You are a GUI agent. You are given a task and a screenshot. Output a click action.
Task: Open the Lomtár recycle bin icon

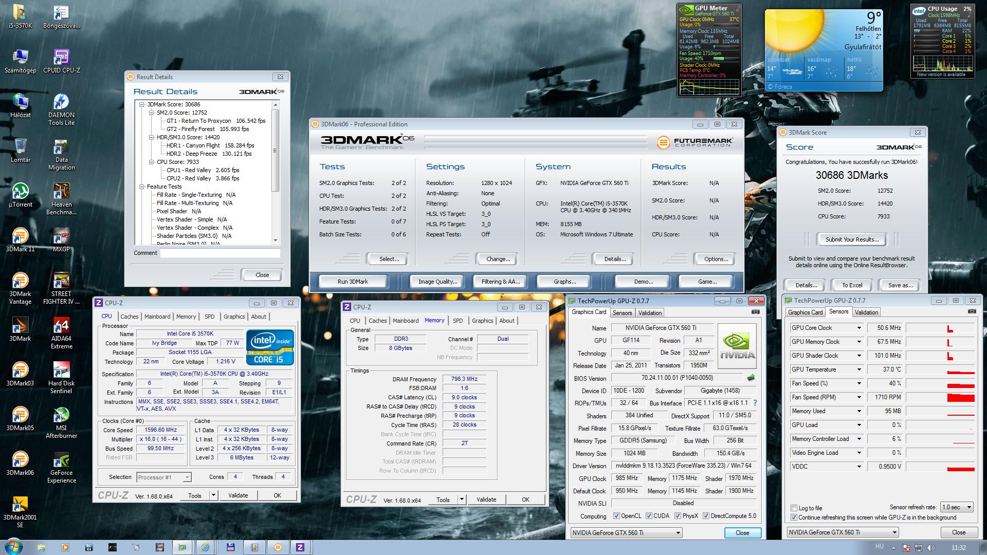[20, 151]
